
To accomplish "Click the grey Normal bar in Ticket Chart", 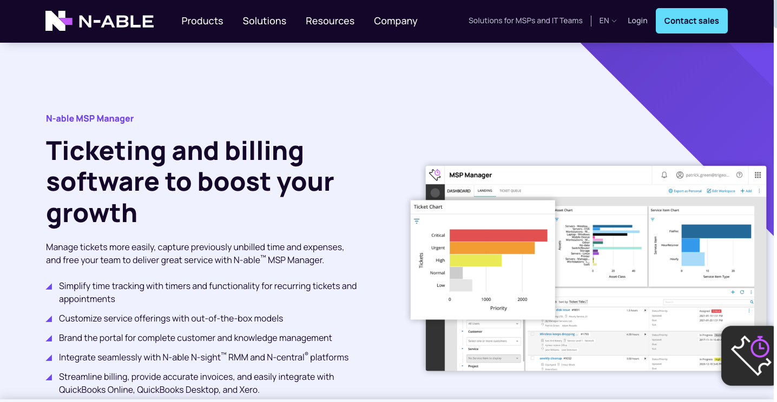I will tap(456, 273).
